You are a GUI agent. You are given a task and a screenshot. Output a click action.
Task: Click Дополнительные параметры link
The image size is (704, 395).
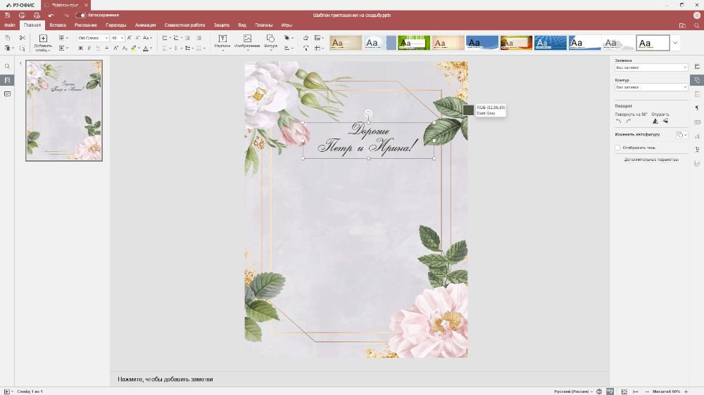click(651, 160)
